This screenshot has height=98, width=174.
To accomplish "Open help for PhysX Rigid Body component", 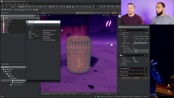I will click(x=144, y=69).
